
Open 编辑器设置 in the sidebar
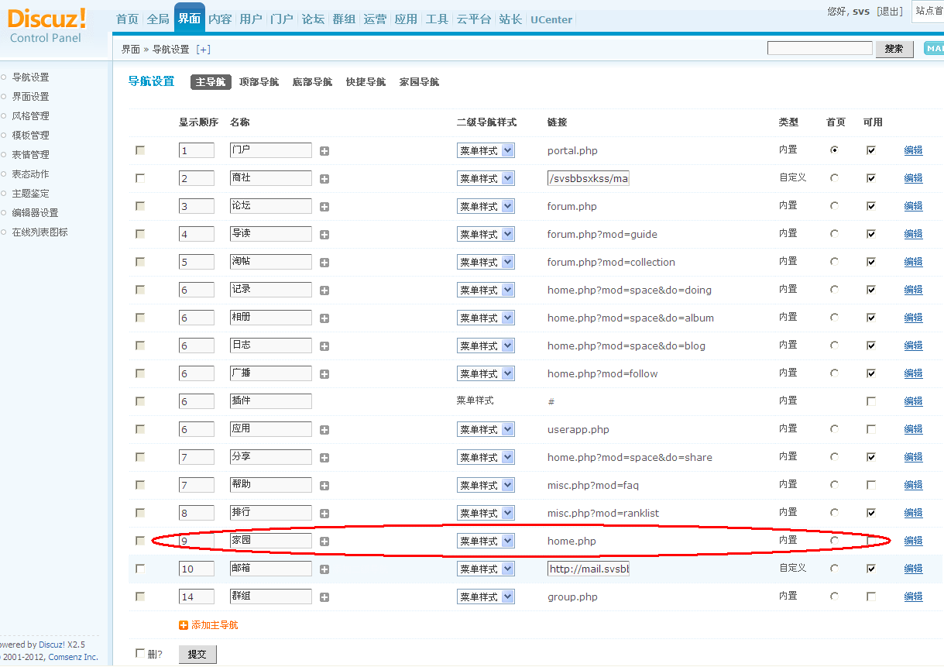tap(35, 213)
